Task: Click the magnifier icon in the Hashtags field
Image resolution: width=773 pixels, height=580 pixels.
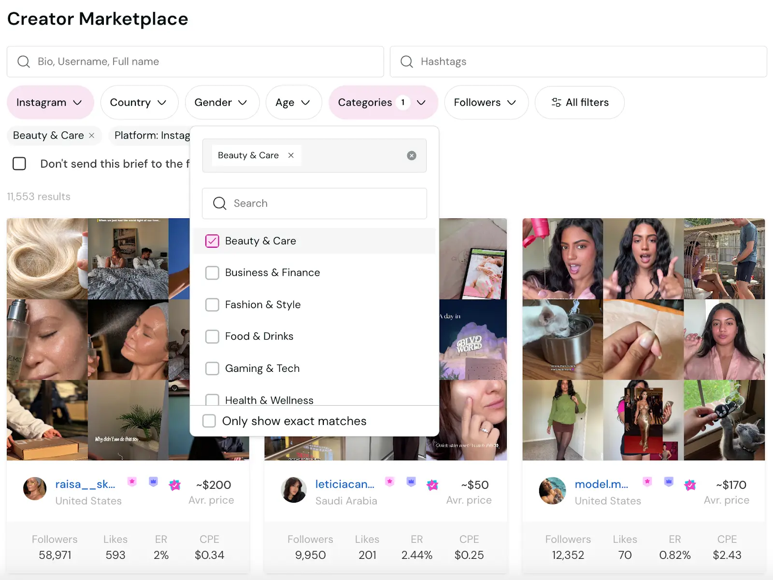Action: [x=406, y=61]
